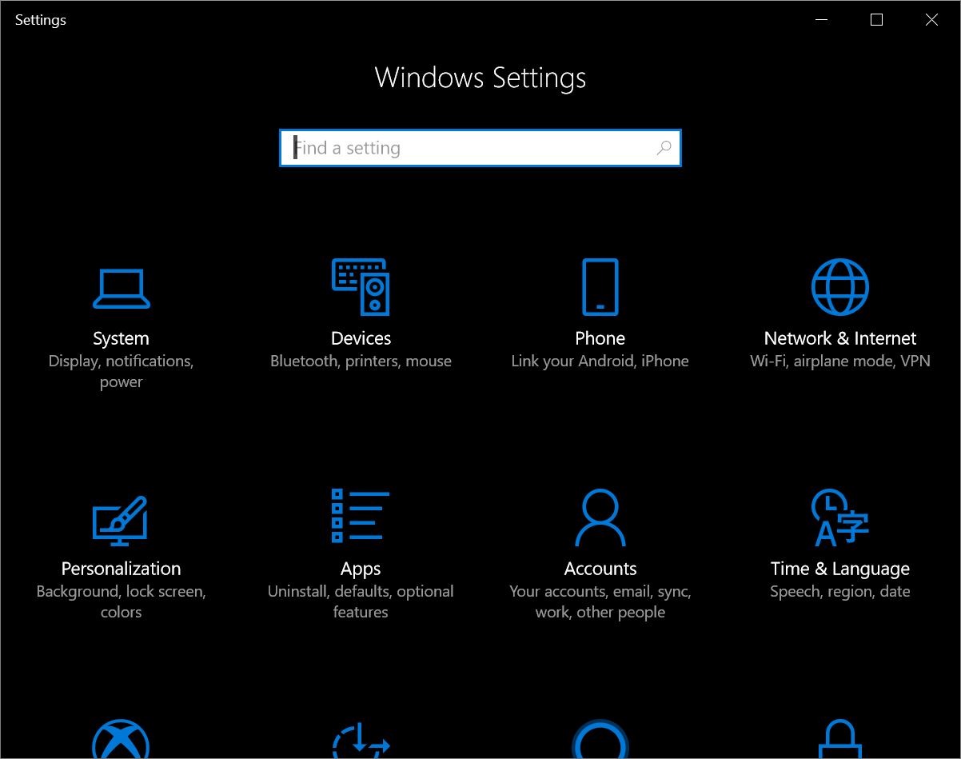Screen dimensions: 961x759
Task: Open the Phone settings icon
Action: (600, 286)
